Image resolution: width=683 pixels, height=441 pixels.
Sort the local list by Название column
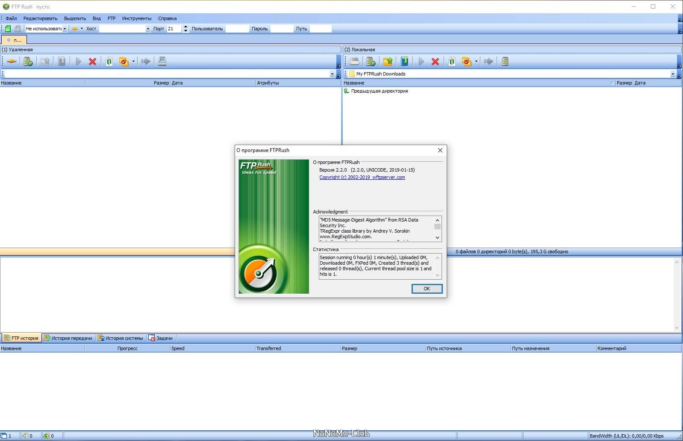coord(479,83)
